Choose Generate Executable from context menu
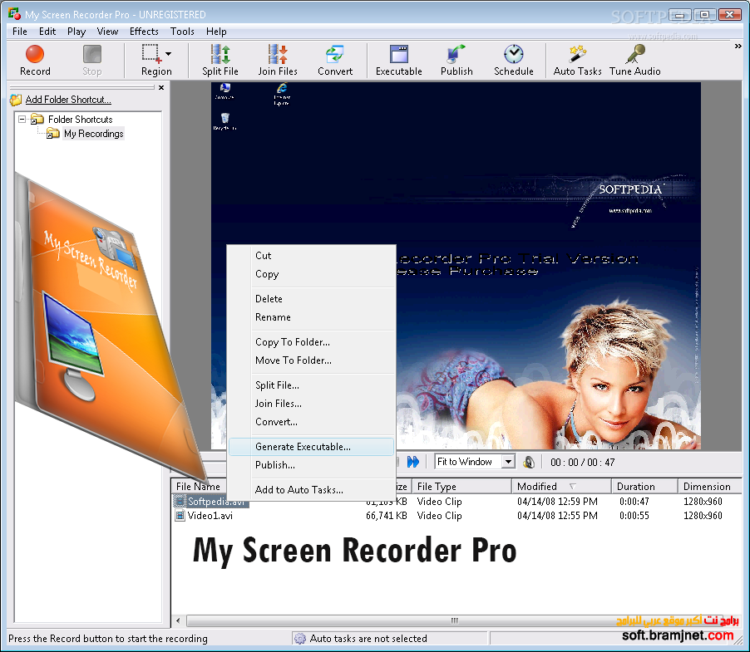750x652 pixels. 312,447
